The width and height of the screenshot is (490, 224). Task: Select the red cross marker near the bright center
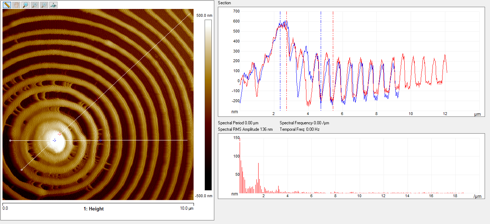pos(60,134)
